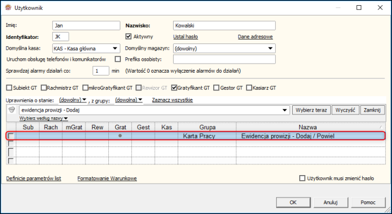Open the Dane adresowe link

click(x=255, y=37)
